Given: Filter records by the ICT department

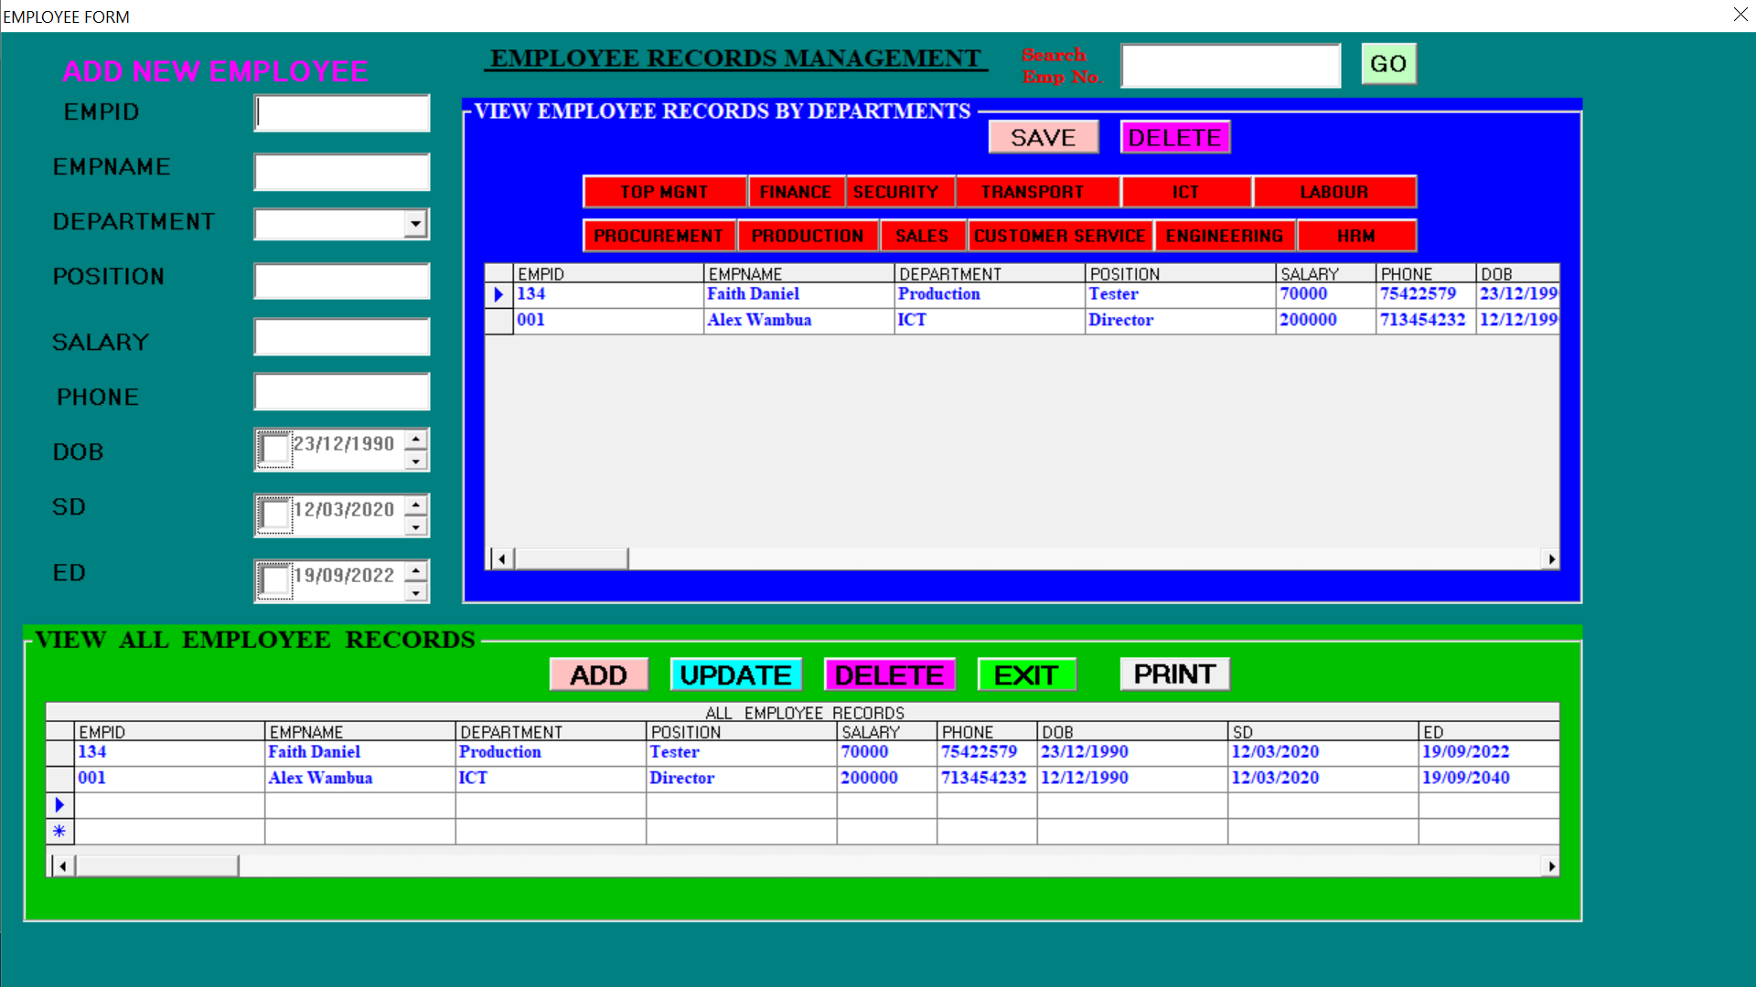Looking at the screenshot, I should coord(1185,192).
